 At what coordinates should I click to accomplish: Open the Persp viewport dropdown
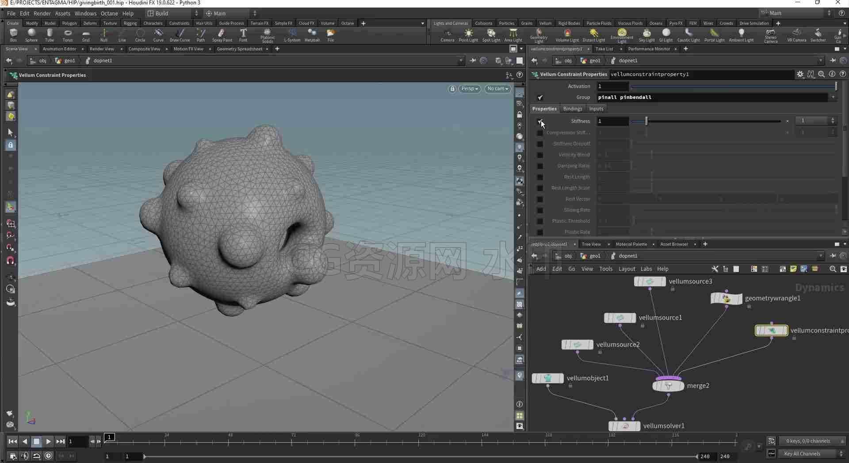[469, 89]
